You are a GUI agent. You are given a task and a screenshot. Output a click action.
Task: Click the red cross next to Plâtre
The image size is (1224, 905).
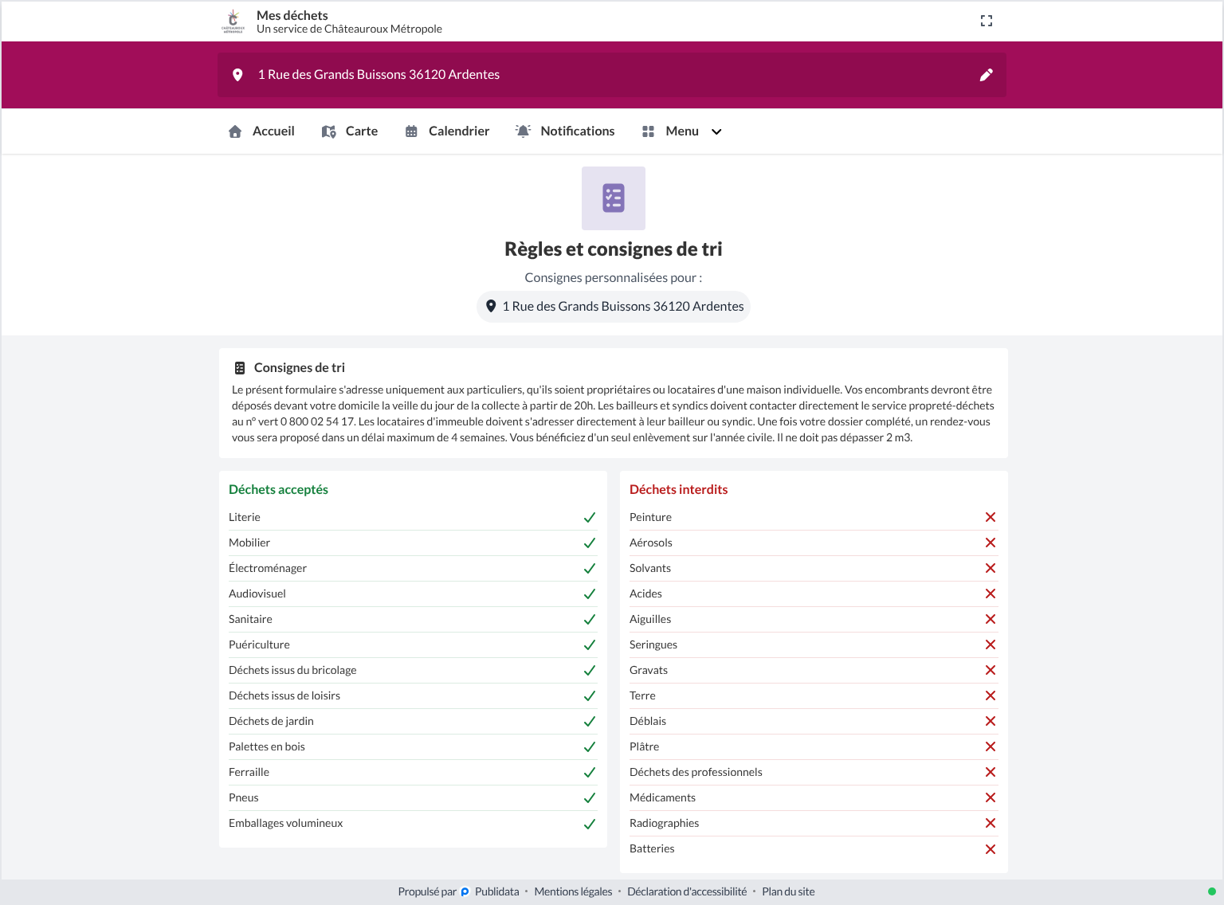991,746
